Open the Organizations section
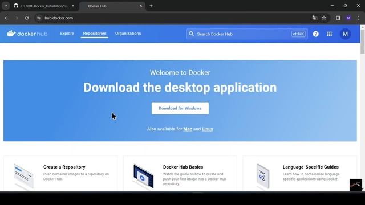The height and width of the screenshot is (205, 365). [x=128, y=34]
